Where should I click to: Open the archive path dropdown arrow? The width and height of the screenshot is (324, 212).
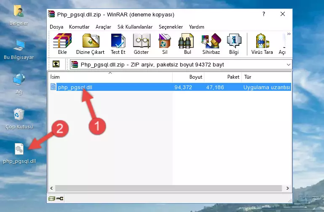coord(289,64)
